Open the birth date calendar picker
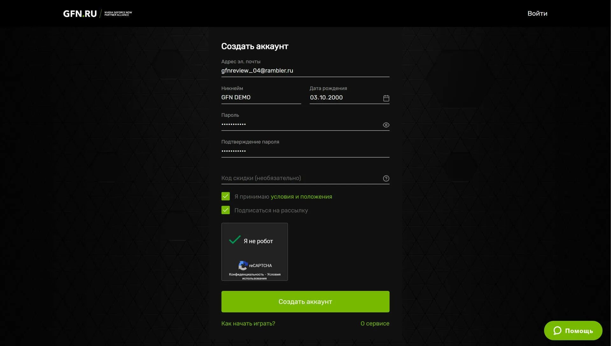The height and width of the screenshot is (346, 611). tap(386, 98)
